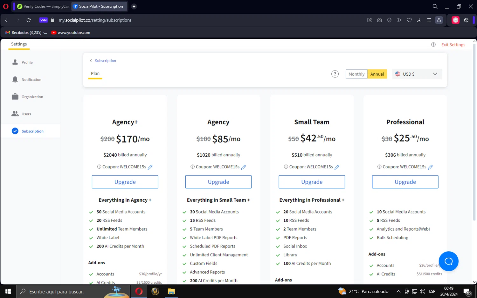Edit the Agency plan coupon pencil icon

pyautogui.click(x=244, y=167)
